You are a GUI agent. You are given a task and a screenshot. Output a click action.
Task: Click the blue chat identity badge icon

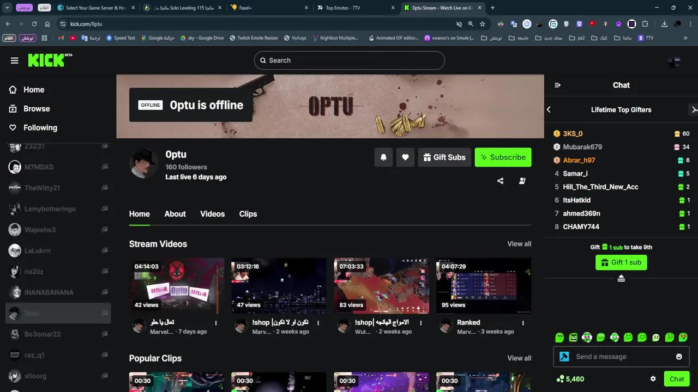tap(564, 357)
